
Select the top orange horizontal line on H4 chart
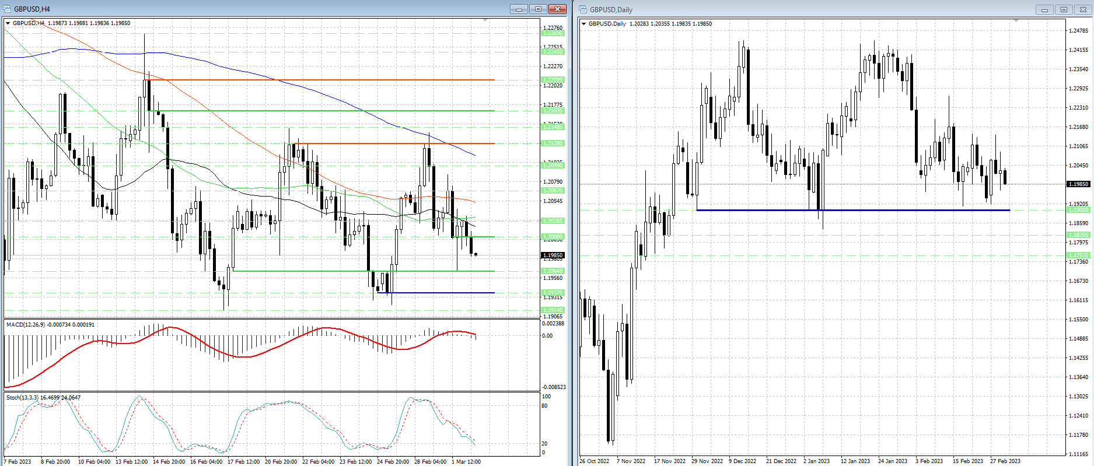coord(321,80)
